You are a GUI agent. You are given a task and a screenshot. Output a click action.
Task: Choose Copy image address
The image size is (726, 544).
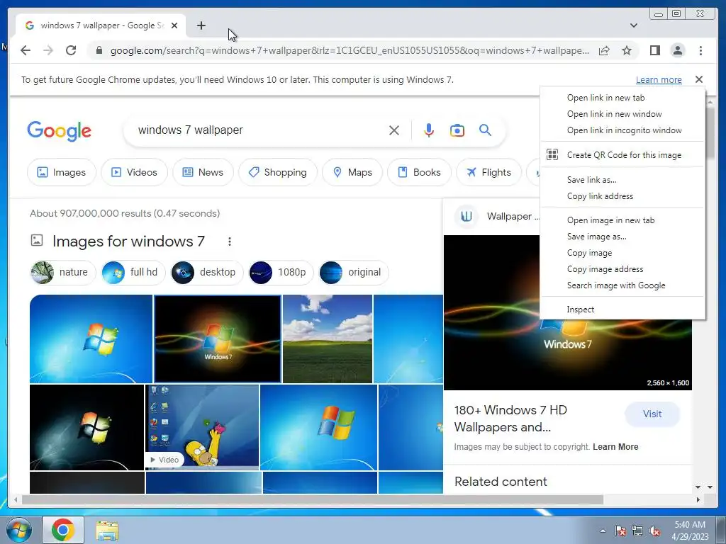[622, 268]
